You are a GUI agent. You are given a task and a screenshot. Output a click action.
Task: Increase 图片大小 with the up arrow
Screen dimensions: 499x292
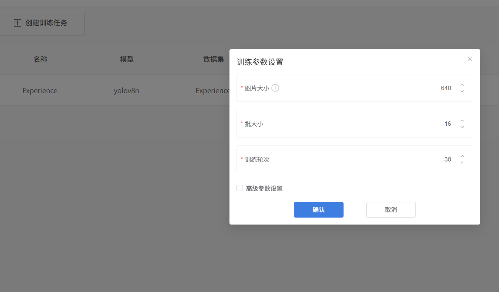click(462, 85)
